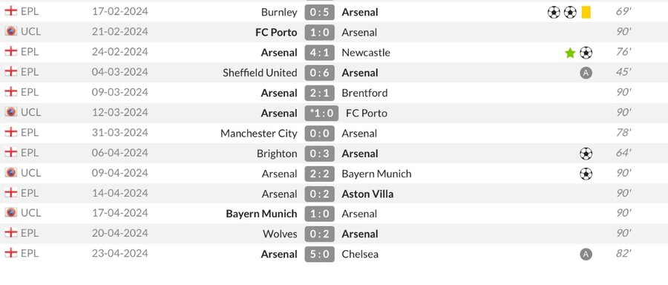Click the Brentford team name
This screenshot has height=285, width=668.
(364, 93)
